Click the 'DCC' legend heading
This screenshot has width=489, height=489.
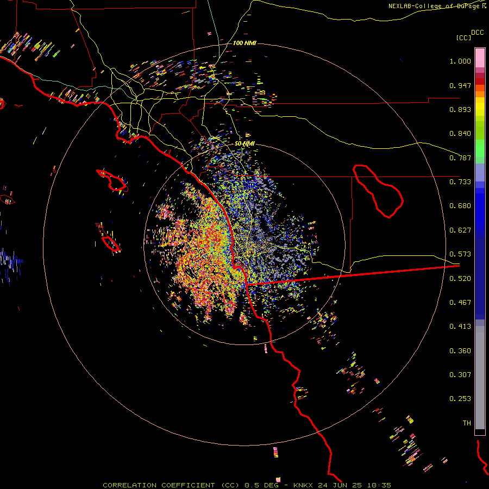pyautogui.click(x=477, y=32)
